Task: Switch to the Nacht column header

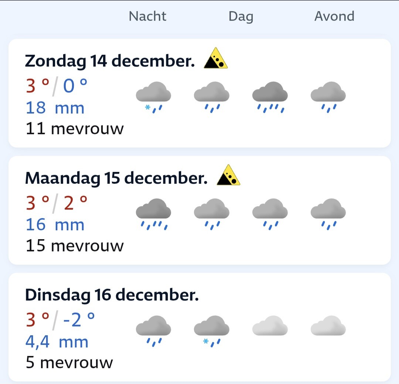Action: coord(147,16)
